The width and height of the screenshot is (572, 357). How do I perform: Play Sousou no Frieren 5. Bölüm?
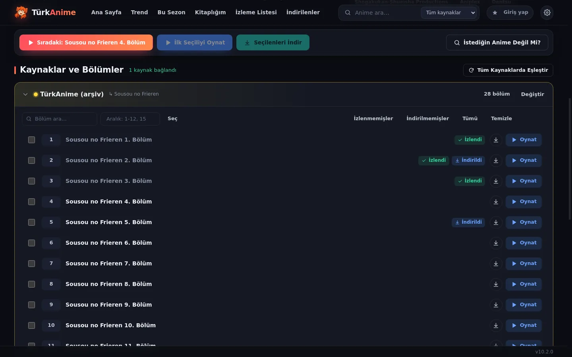click(524, 222)
